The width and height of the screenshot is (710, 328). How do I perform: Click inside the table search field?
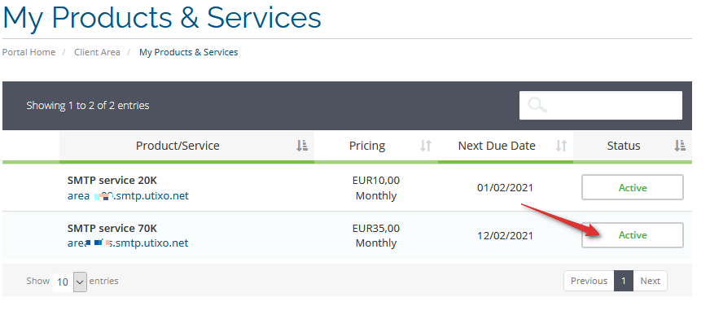tap(600, 106)
